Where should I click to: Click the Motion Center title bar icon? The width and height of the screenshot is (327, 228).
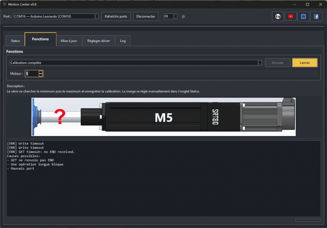click(x=5, y=4)
